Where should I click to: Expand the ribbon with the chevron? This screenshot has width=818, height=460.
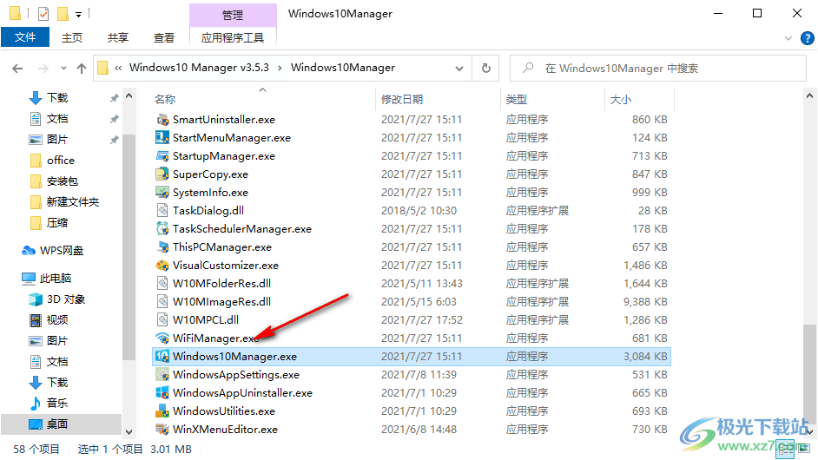pos(788,38)
